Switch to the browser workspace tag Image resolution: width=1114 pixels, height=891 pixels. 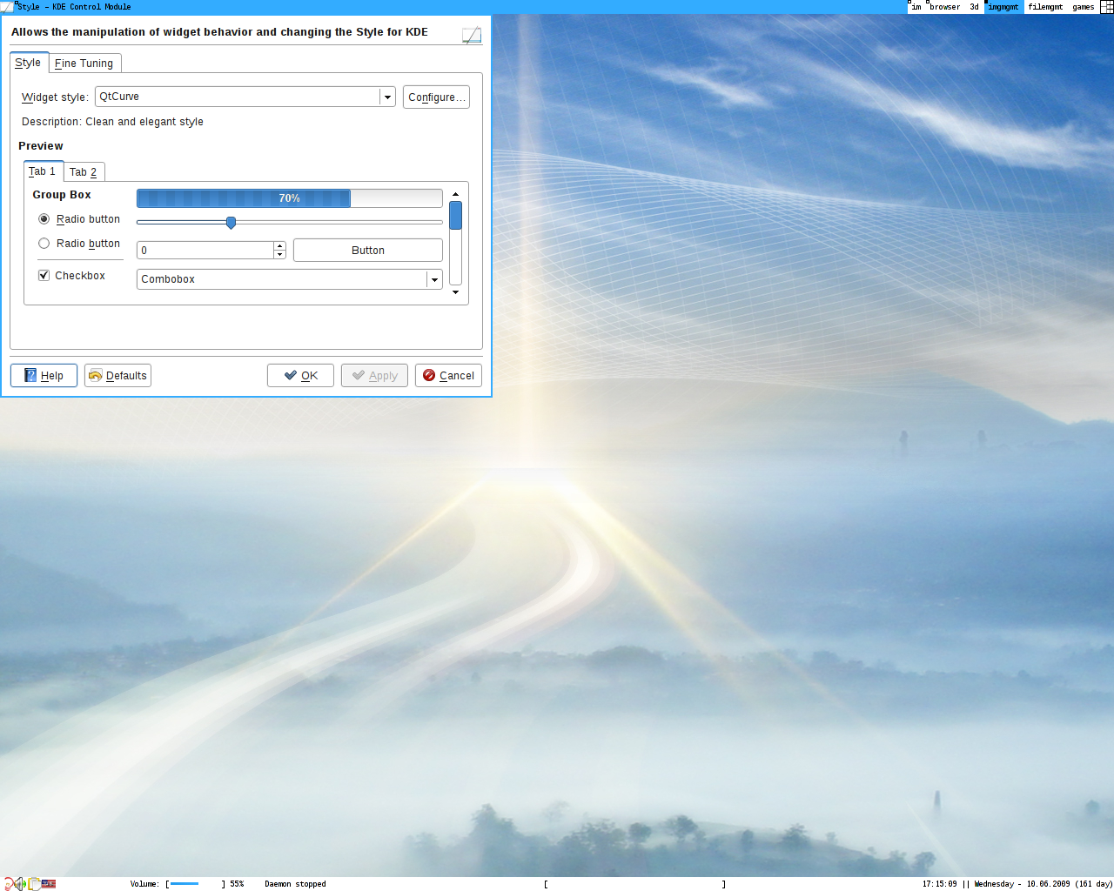click(944, 7)
